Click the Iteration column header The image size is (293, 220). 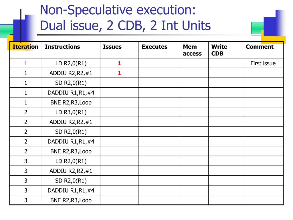25,47
